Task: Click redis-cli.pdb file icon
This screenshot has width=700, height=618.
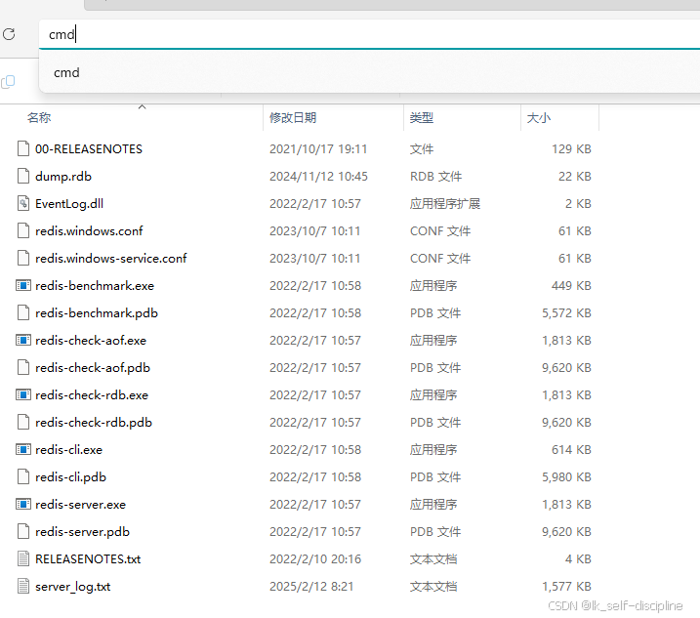Action: click(23, 476)
